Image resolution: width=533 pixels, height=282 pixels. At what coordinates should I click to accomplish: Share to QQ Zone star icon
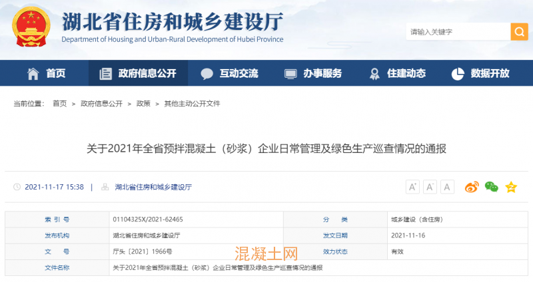(x=511, y=187)
